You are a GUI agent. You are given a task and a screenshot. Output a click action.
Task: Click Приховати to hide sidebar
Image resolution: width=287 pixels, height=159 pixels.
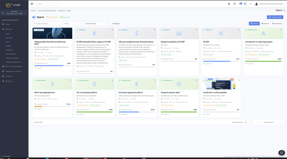click(x=6, y=156)
